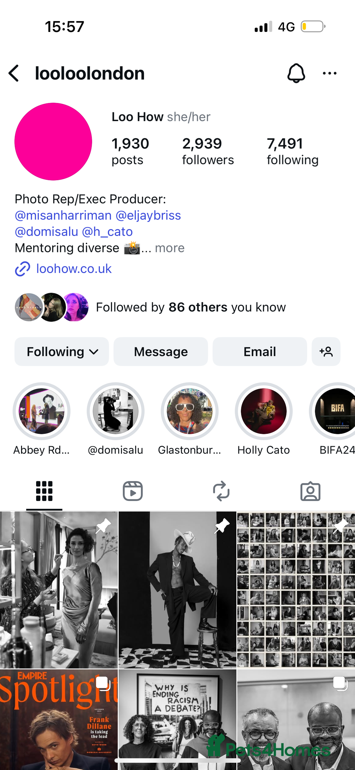Open the tagged photos tab
This screenshot has width=355, height=770.
(x=310, y=491)
